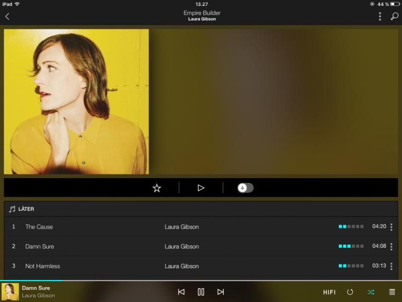Open artist Laura Gibson in Not Harmless row
This screenshot has width=402, height=302.
(x=182, y=266)
